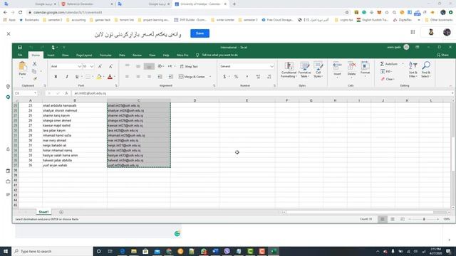Close the Google Calendar event editor with X
The image size is (456, 256).
point(9,34)
